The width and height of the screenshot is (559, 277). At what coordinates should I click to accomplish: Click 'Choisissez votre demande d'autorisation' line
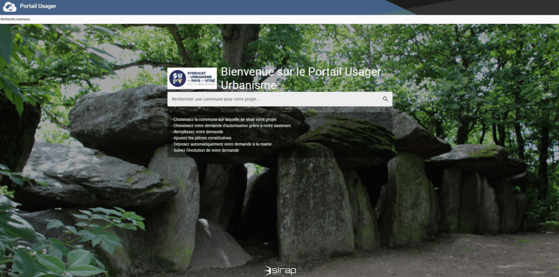click(x=231, y=125)
